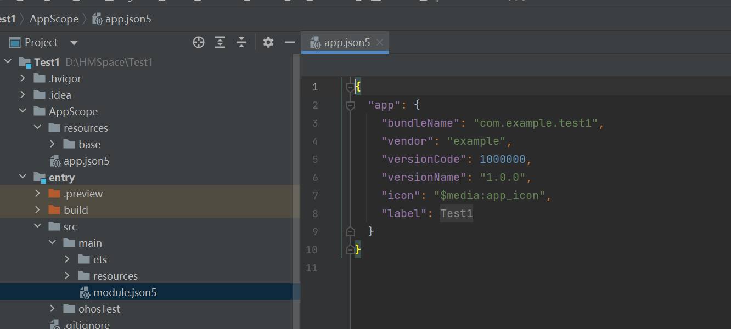Click the .hvigor folder icon
This screenshot has height=329, width=731.
(x=40, y=78)
